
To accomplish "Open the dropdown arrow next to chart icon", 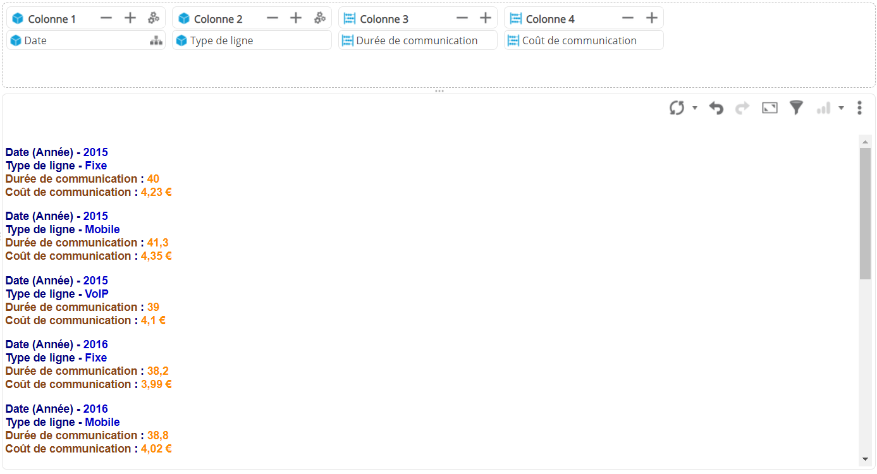I will pyautogui.click(x=841, y=108).
